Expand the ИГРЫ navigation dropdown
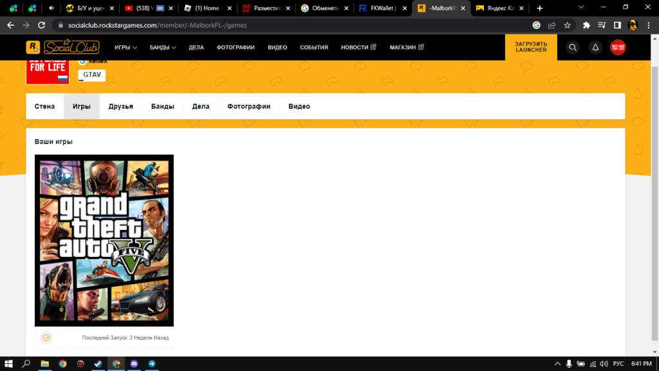This screenshot has height=371, width=659. coord(125,47)
